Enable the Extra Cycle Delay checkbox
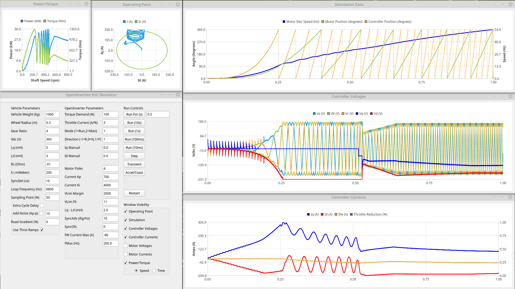This screenshot has height=289, width=515. 42,206
